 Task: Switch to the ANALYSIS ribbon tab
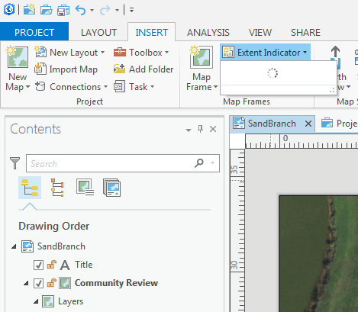point(208,33)
